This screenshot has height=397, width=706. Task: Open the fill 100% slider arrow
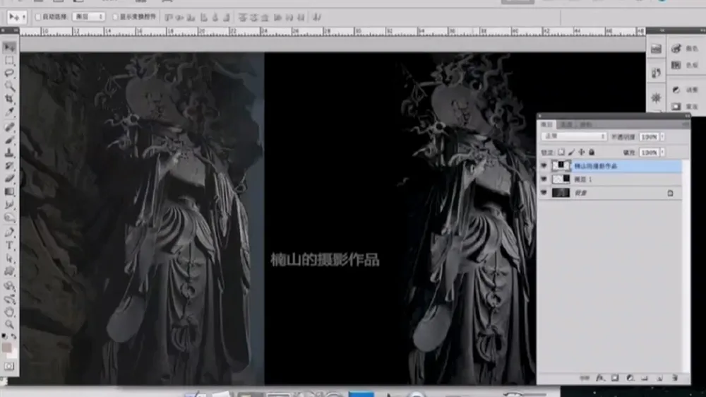pos(662,153)
